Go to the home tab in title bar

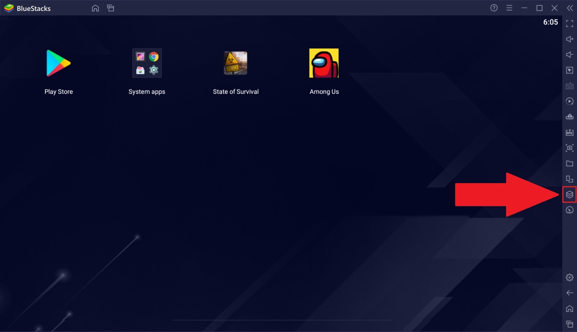pyautogui.click(x=95, y=8)
